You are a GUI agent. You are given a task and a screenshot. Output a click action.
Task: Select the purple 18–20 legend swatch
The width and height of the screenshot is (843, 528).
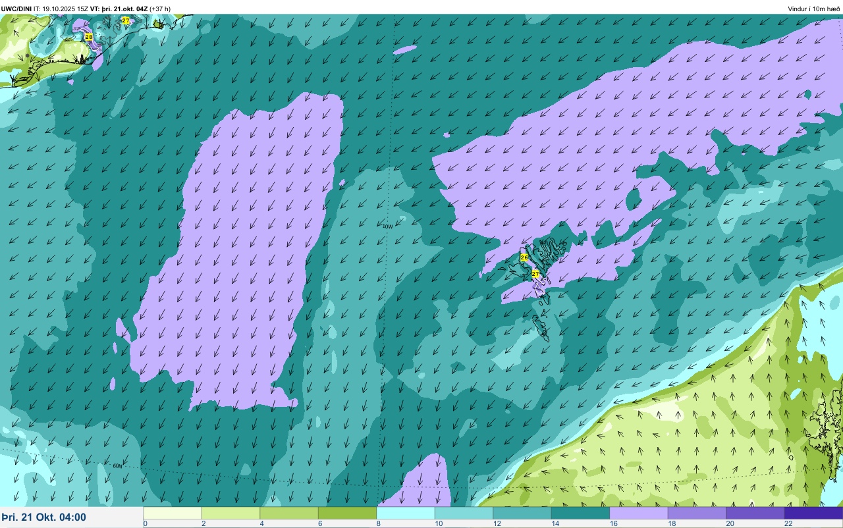tap(697, 513)
